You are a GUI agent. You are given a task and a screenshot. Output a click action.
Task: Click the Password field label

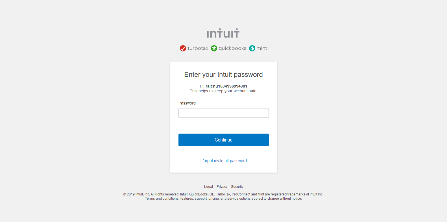(187, 103)
